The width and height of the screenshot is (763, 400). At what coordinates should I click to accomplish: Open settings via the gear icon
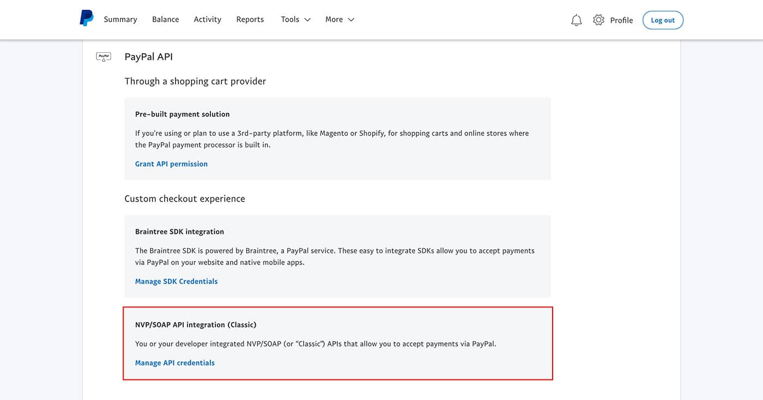598,20
